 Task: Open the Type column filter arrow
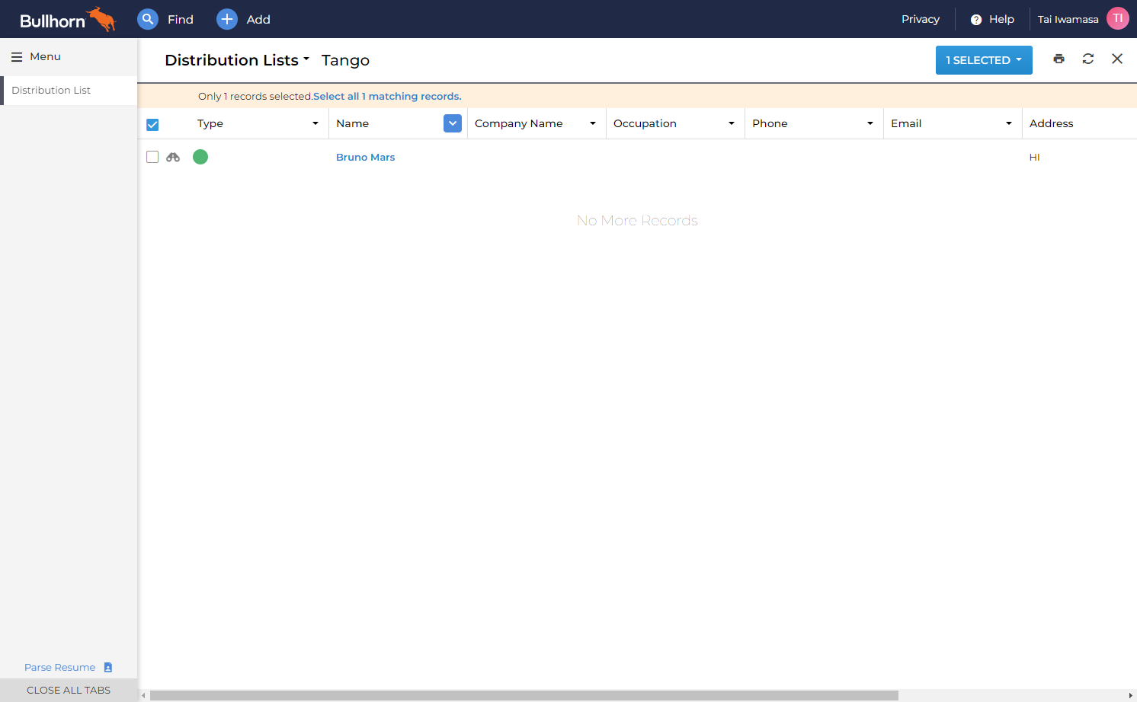[x=315, y=123]
